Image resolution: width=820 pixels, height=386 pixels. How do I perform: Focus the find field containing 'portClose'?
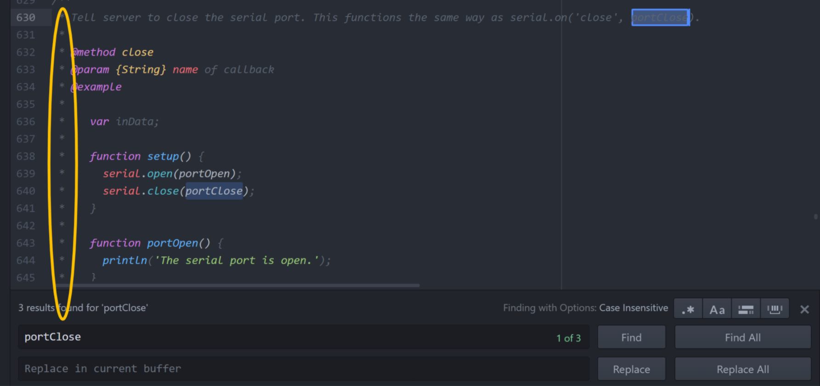[276, 337]
